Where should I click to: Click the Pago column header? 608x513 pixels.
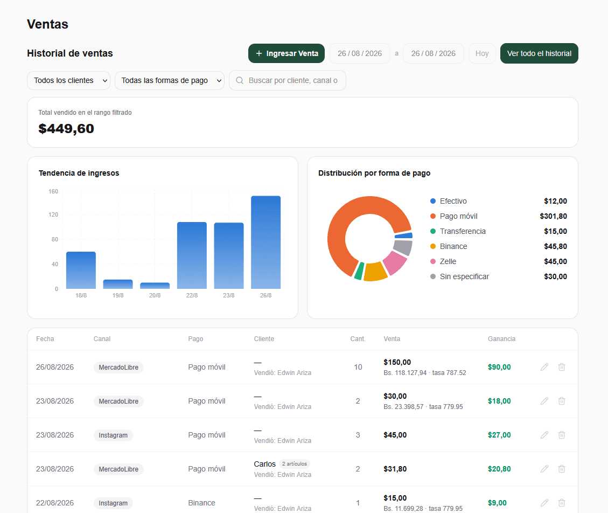pos(195,339)
